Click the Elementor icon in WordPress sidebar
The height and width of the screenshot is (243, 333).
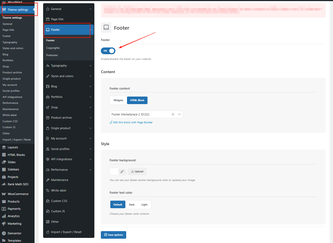point(4,233)
